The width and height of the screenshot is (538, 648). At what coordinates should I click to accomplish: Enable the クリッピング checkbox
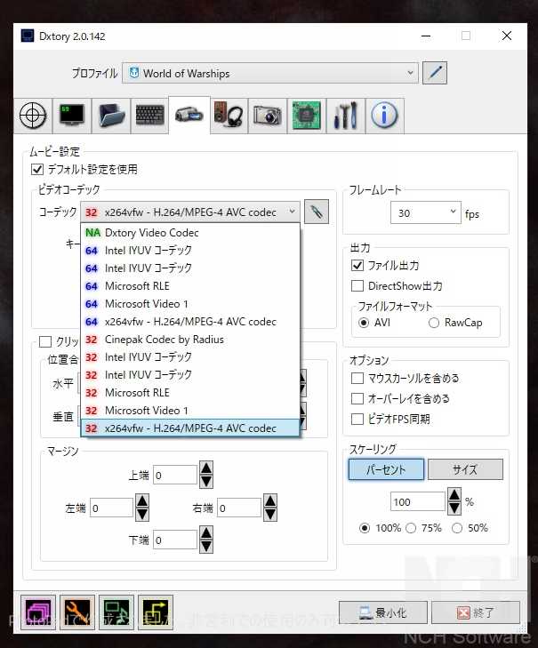45,341
